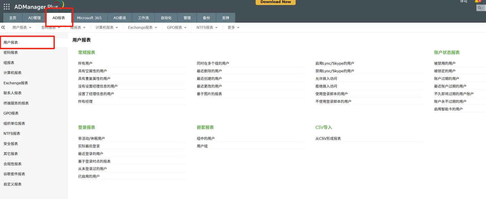
Task: Open the apps grid icon beside ADManager Plus
Action: tap(7, 7)
